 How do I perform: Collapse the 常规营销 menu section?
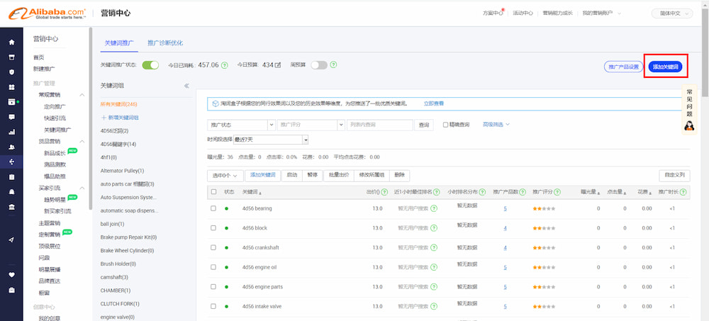click(x=82, y=95)
